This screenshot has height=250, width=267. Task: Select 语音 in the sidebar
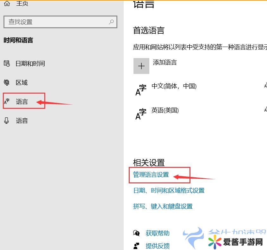pyautogui.click(x=22, y=121)
